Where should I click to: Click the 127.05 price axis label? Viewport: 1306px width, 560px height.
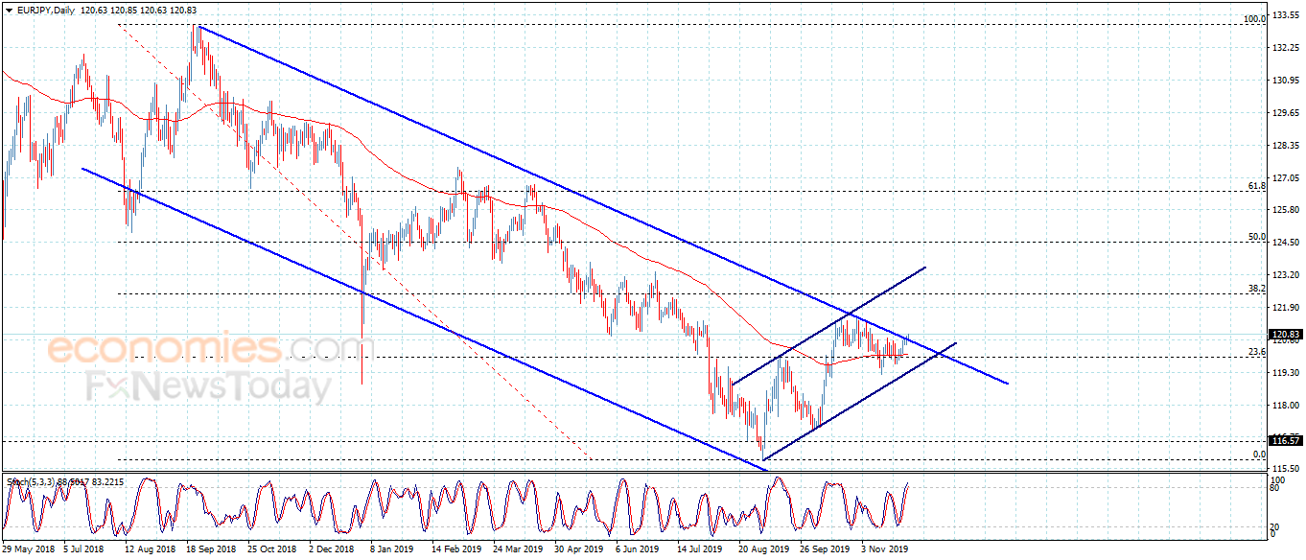tap(1286, 177)
